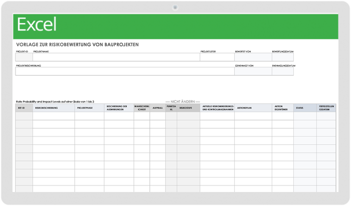Image resolution: width=351 pixels, height=206 pixels.
Task: Select the first cell under the Risikostufe header
Action: [189, 116]
